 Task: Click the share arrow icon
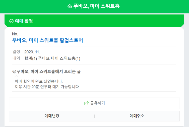pyautogui.click(x=86, y=103)
